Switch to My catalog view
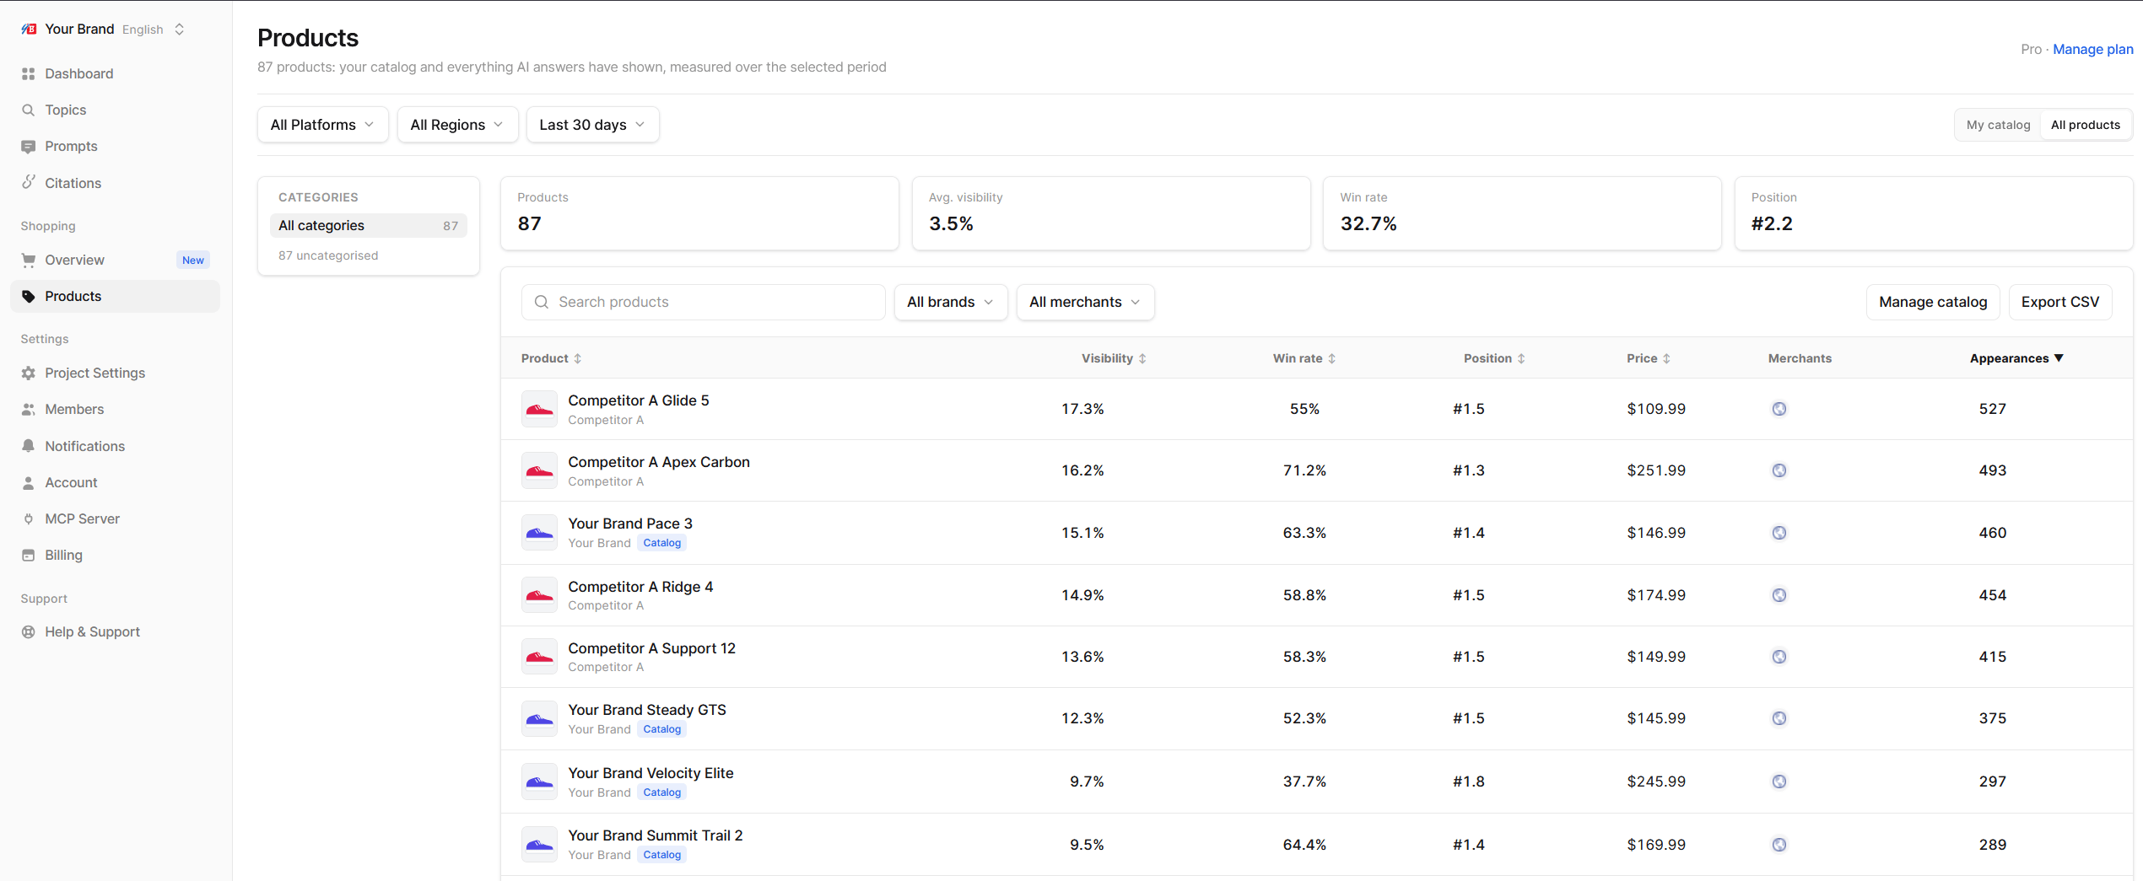The width and height of the screenshot is (2143, 881). tap(1998, 125)
